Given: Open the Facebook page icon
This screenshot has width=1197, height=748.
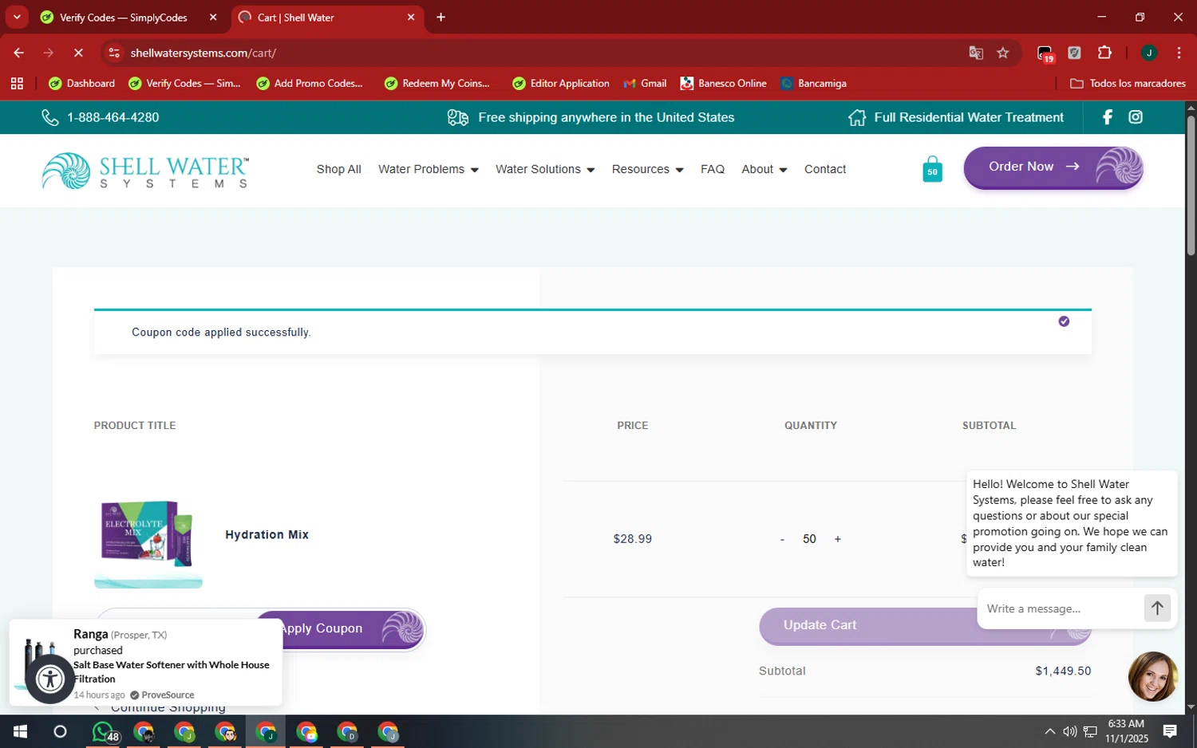Looking at the screenshot, I should (1107, 117).
